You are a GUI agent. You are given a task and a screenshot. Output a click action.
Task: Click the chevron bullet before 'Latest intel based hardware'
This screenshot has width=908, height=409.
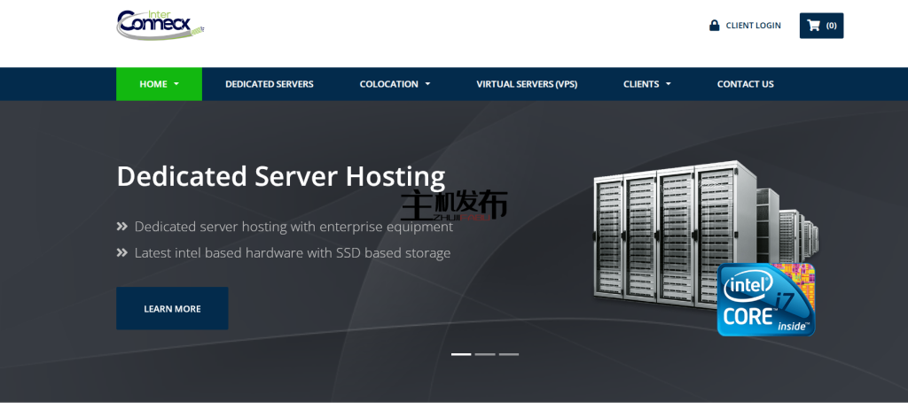coord(122,253)
